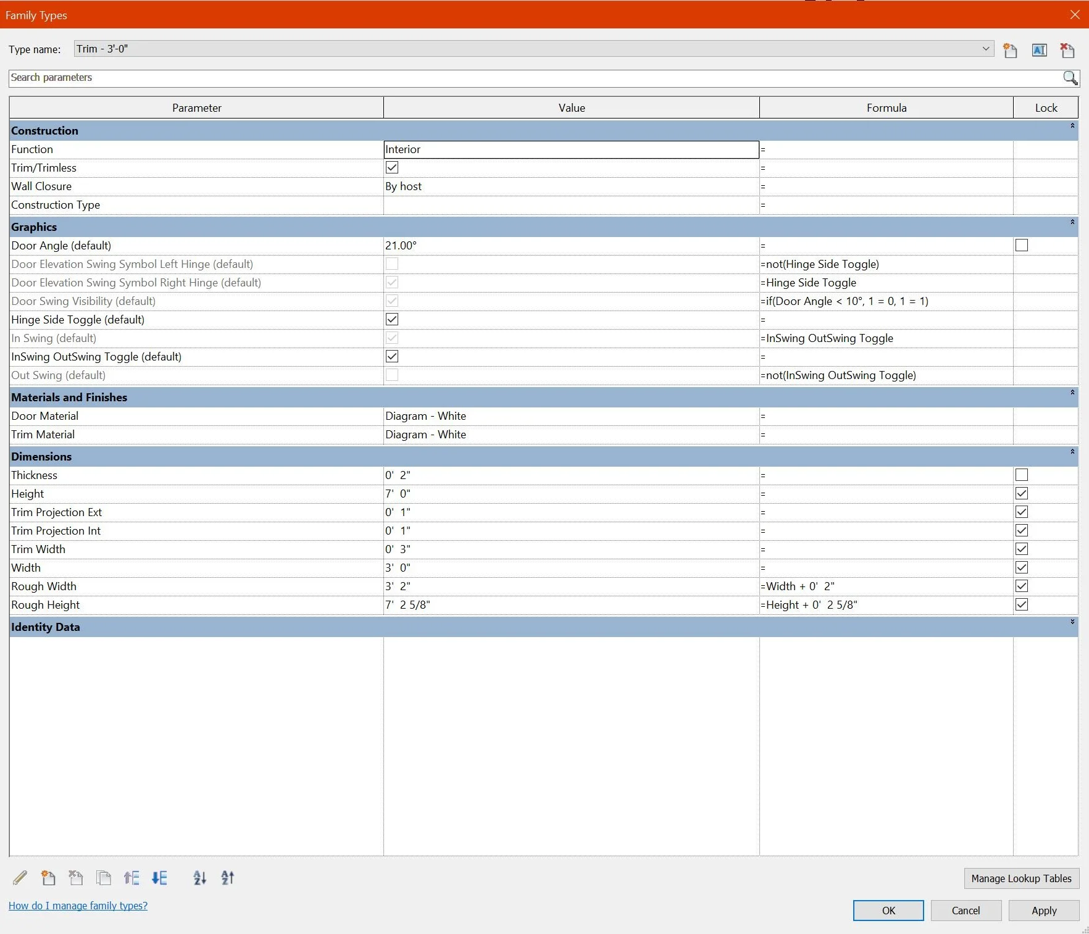Click the Search parameters field
1089x934 pixels.
pyautogui.click(x=535, y=78)
